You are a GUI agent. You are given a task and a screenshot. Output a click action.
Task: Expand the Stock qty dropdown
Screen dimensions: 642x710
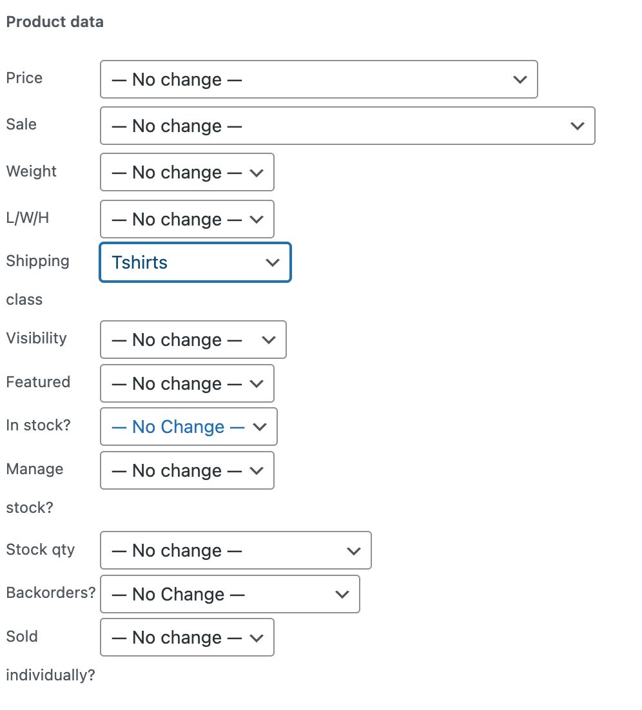[x=235, y=550]
